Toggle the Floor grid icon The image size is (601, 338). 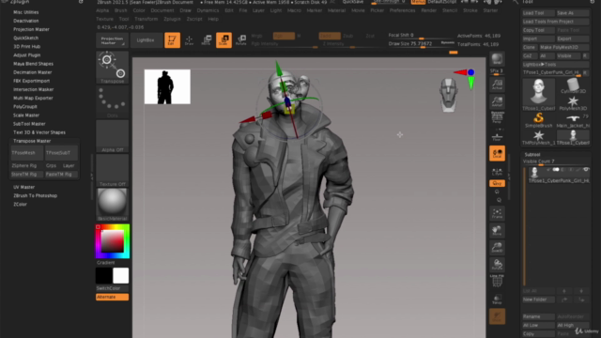point(497,136)
